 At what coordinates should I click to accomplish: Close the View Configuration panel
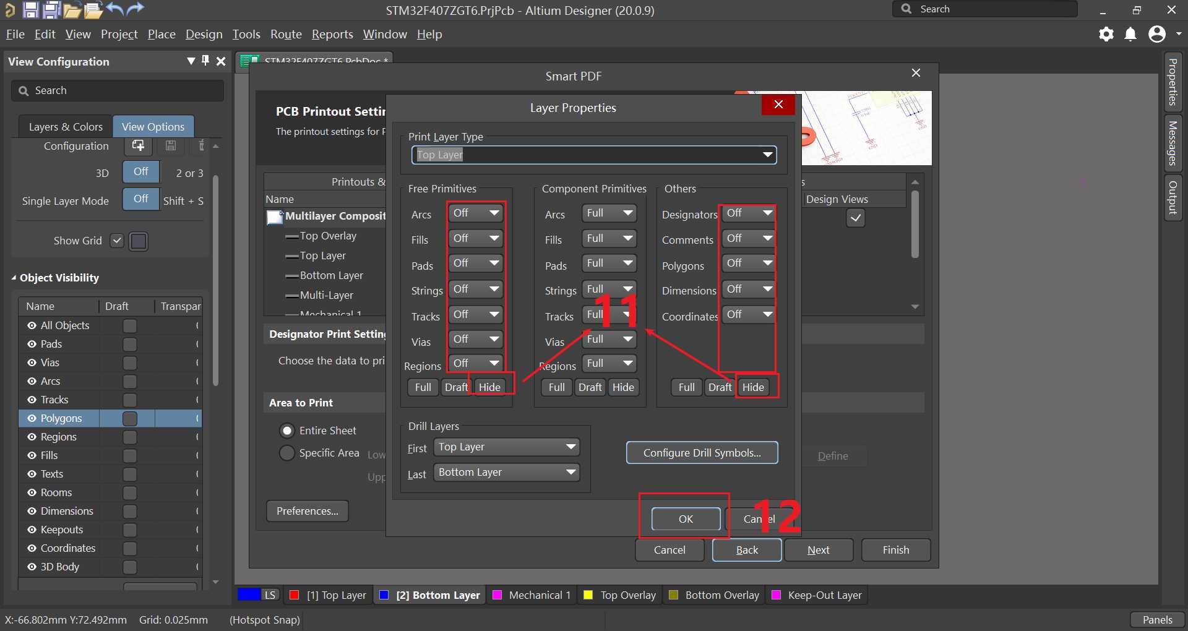[x=221, y=61]
